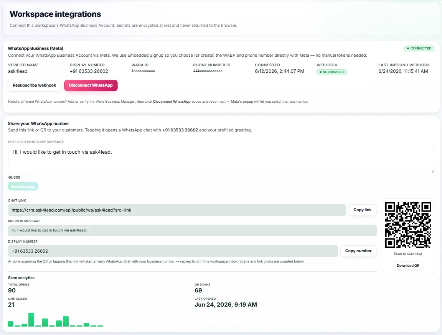Click the tallest bar in scan analytics chart
The height and width of the screenshot is (335, 442).
[x=31, y=320]
